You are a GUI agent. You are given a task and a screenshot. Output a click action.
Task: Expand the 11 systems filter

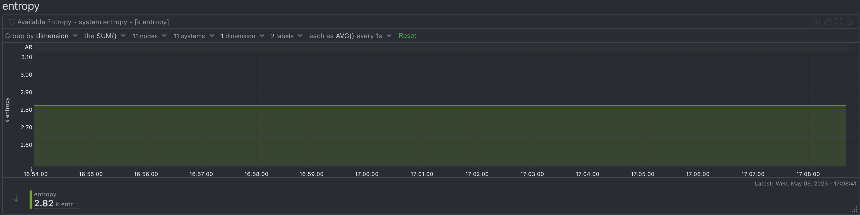pos(194,36)
